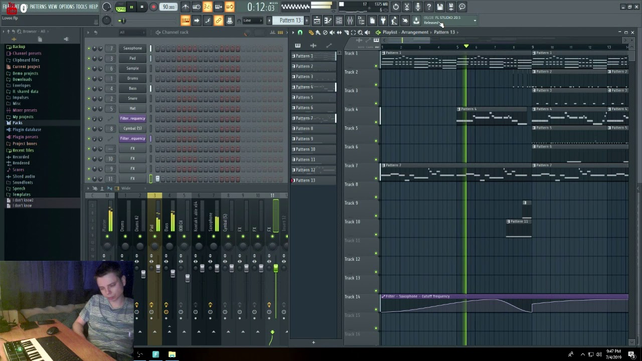642x361 pixels.
Task: Start playback with the play button
Action: pyautogui.click(x=131, y=7)
